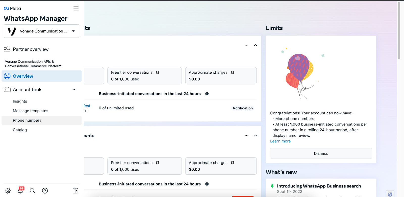This screenshot has height=197, width=404.
Task: Collapse the first account card chevron
Action: coord(256,45)
